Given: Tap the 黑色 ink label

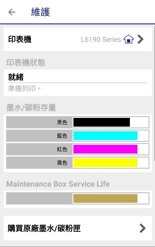Looking at the screenshot, I should (62, 122).
